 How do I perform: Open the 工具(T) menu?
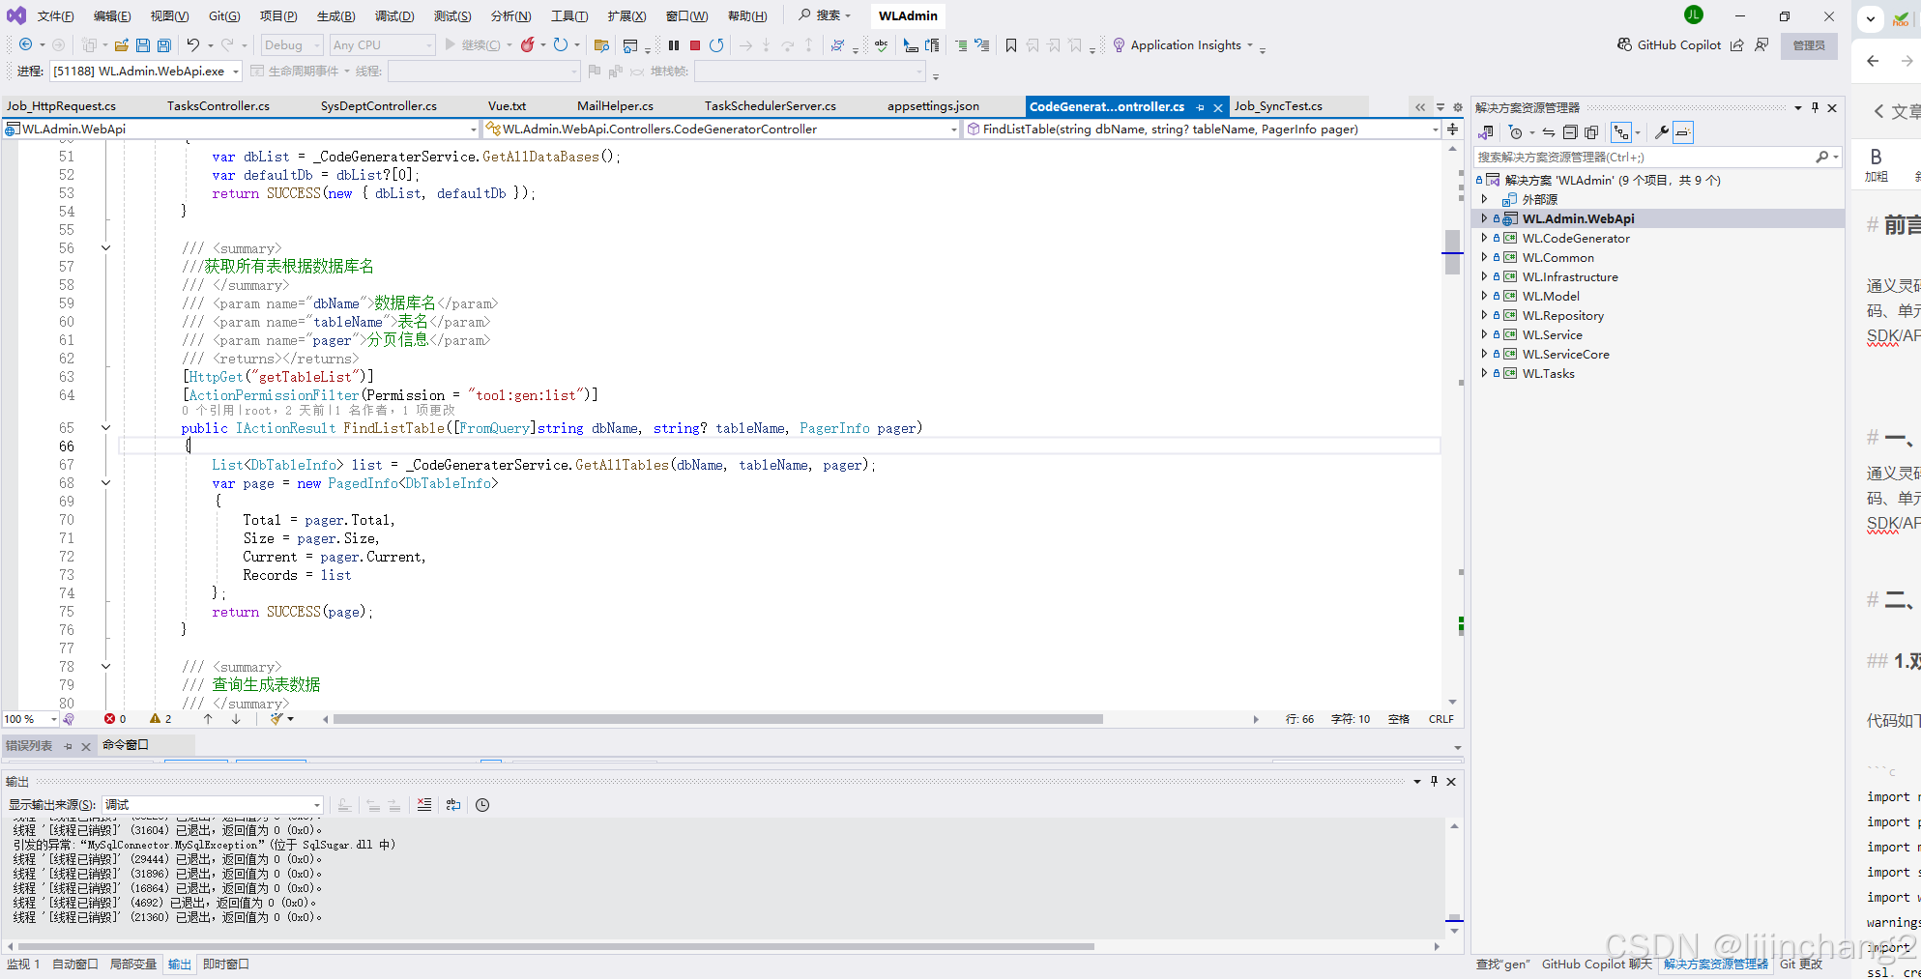pyautogui.click(x=569, y=15)
